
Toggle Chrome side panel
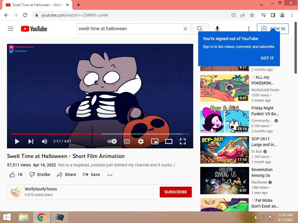pos(273,15)
